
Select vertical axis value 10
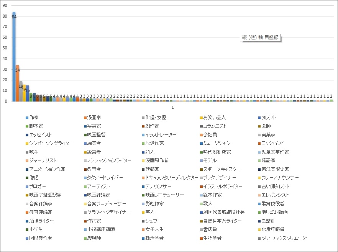[x=5, y=91]
